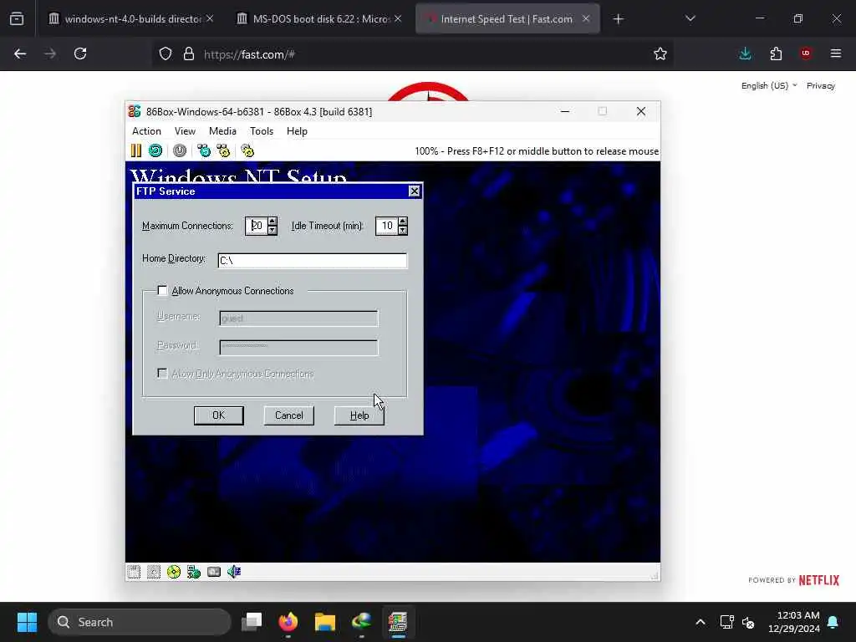Open the Windows Start menu
The height and width of the screenshot is (642, 856).
tap(27, 622)
